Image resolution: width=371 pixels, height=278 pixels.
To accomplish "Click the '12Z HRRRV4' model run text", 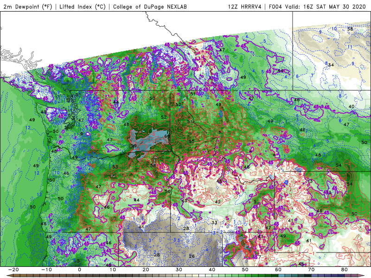I will pyautogui.click(x=245, y=7).
